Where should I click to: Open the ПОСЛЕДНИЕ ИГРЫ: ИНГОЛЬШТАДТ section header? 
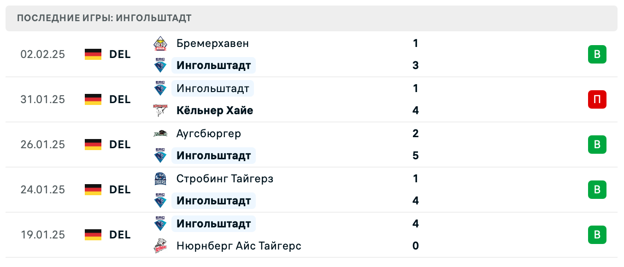104,18
